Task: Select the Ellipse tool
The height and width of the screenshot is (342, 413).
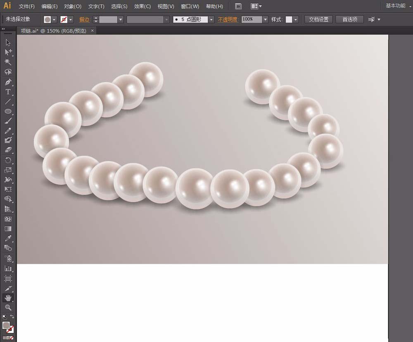Action: [8, 111]
